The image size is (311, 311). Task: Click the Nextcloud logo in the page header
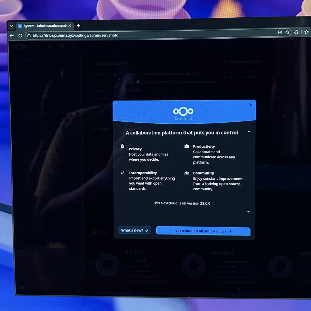[19, 47]
